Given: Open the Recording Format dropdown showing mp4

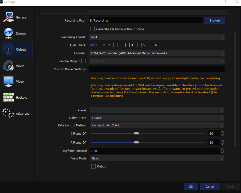Looking at the screenshot, I should 157,37.
